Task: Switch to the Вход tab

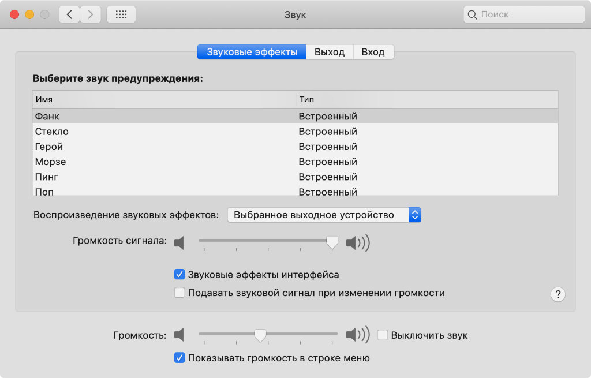Action: click(373, 52)
